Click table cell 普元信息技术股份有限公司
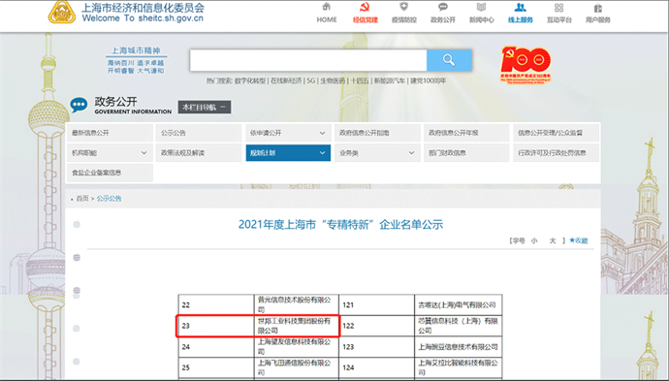This screenshot has width=669, height=381. tap(296, 304)
